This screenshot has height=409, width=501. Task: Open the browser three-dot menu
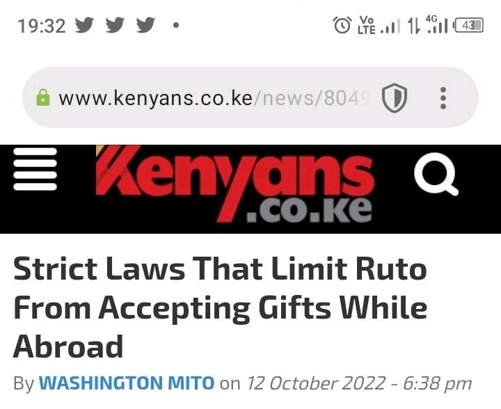443,98
